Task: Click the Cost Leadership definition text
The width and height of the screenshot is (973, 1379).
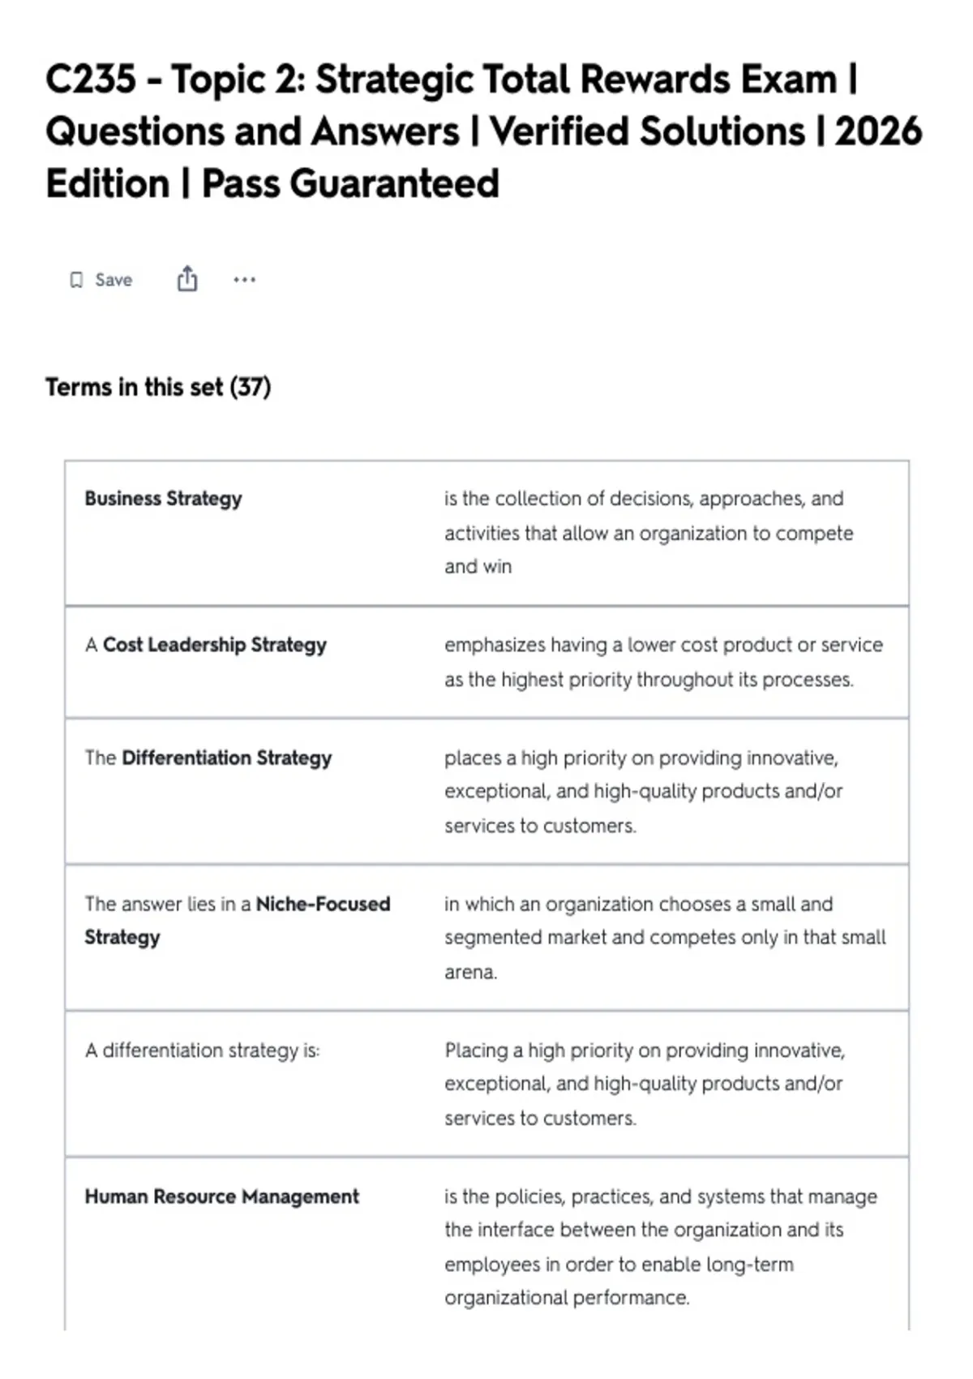Action: (663, 662)
